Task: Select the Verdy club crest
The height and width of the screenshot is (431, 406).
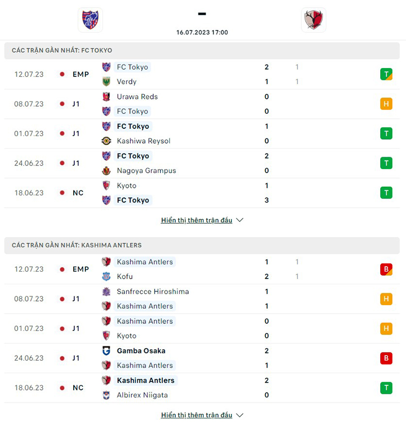Action: [107, 81]
